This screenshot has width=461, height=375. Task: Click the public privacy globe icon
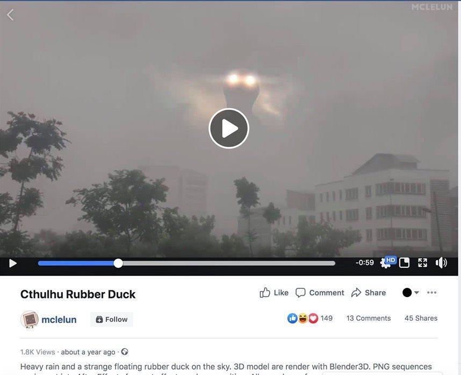[x=125, y=352]
